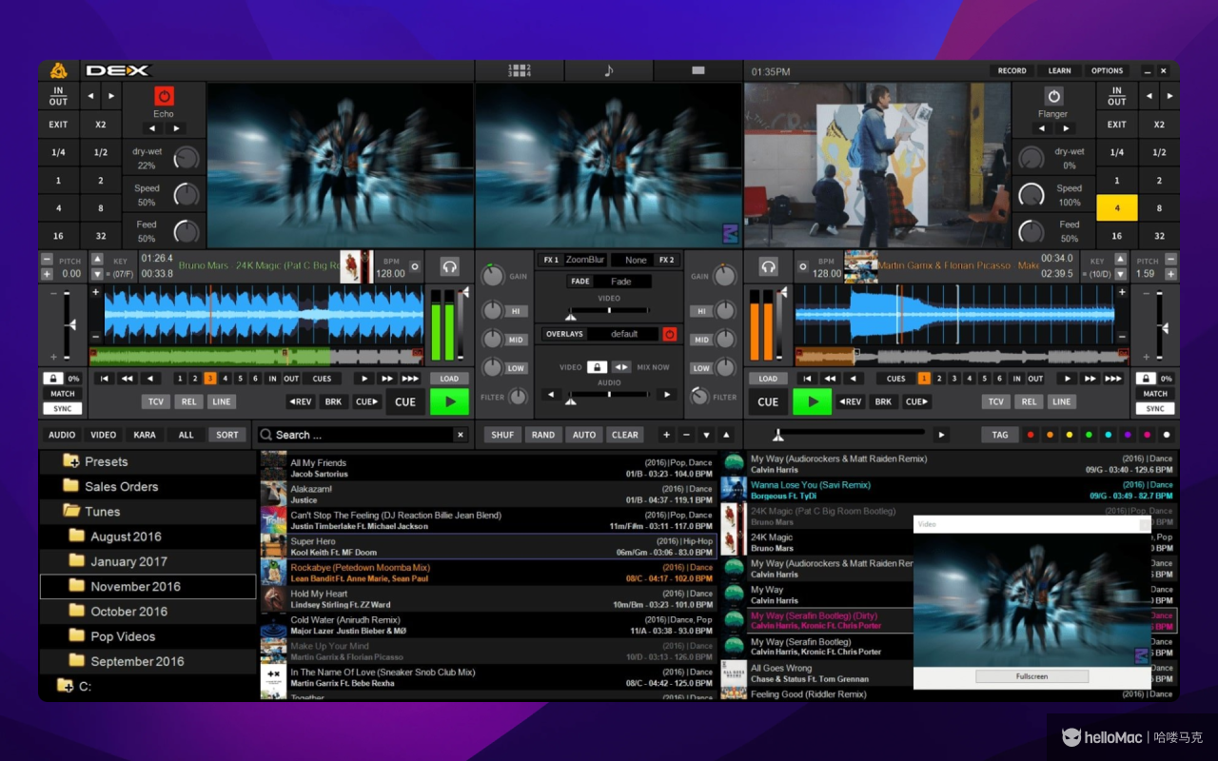
Task: Toggle headphone cue on the left deck
Action: tap(450, 266)
